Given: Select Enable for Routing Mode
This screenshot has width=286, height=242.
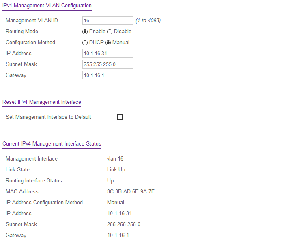Looking at the screenshot, I should 85,32.
